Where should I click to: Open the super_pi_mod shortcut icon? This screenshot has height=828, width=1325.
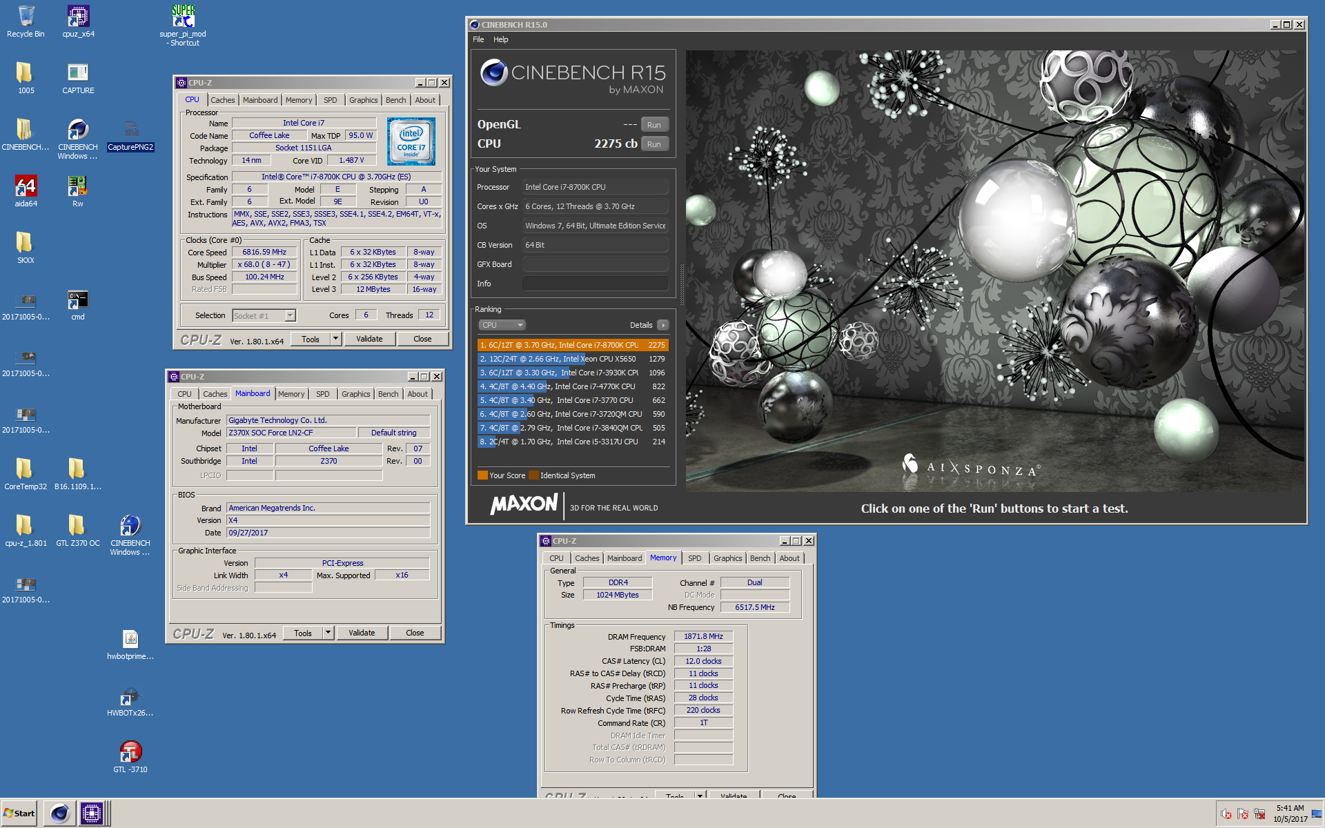(183, 26)
